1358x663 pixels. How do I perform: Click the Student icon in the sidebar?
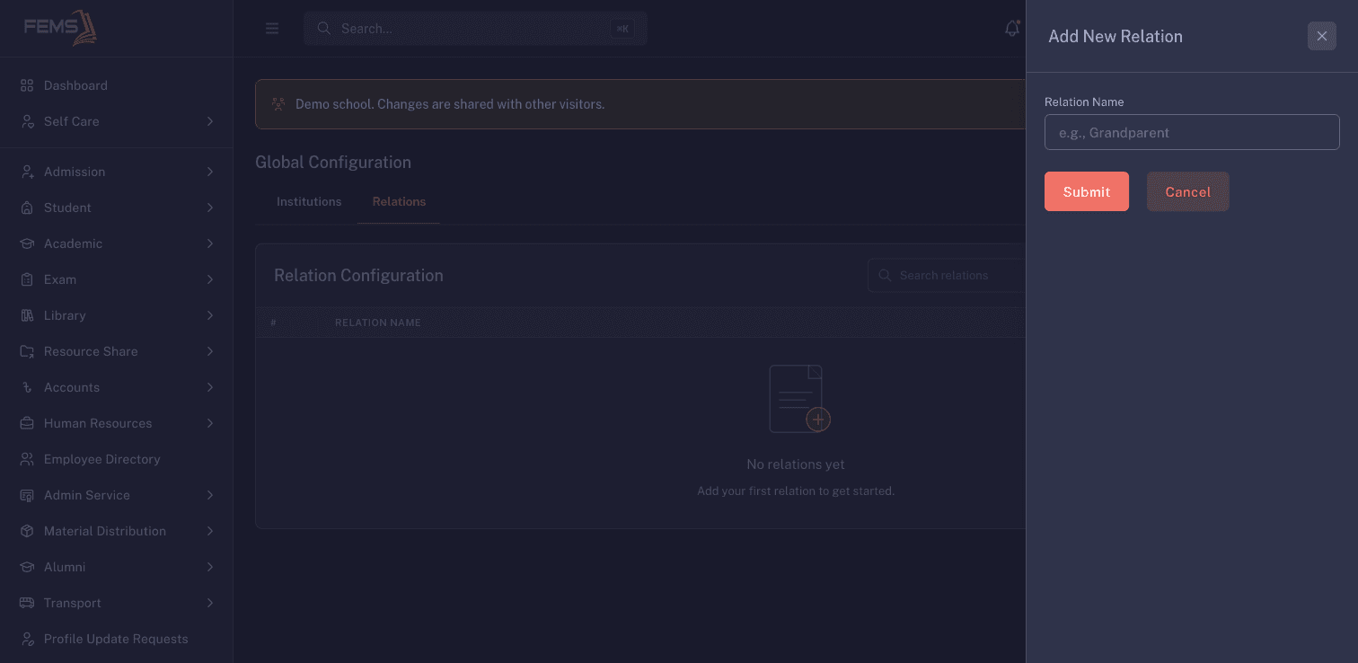(27, 208)
